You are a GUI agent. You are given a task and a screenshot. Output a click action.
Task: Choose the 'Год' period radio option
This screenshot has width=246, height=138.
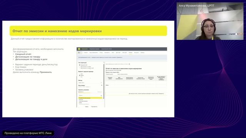coord(80,77)
